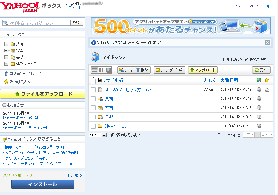278x195 pixels.
Task: Click the ログアウト link
Action: point(73,7)
